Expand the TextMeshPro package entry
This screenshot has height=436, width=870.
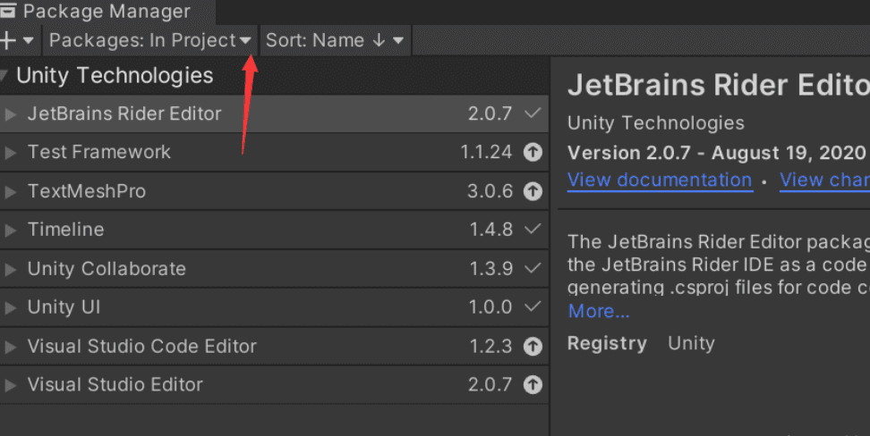coord(11,192)
